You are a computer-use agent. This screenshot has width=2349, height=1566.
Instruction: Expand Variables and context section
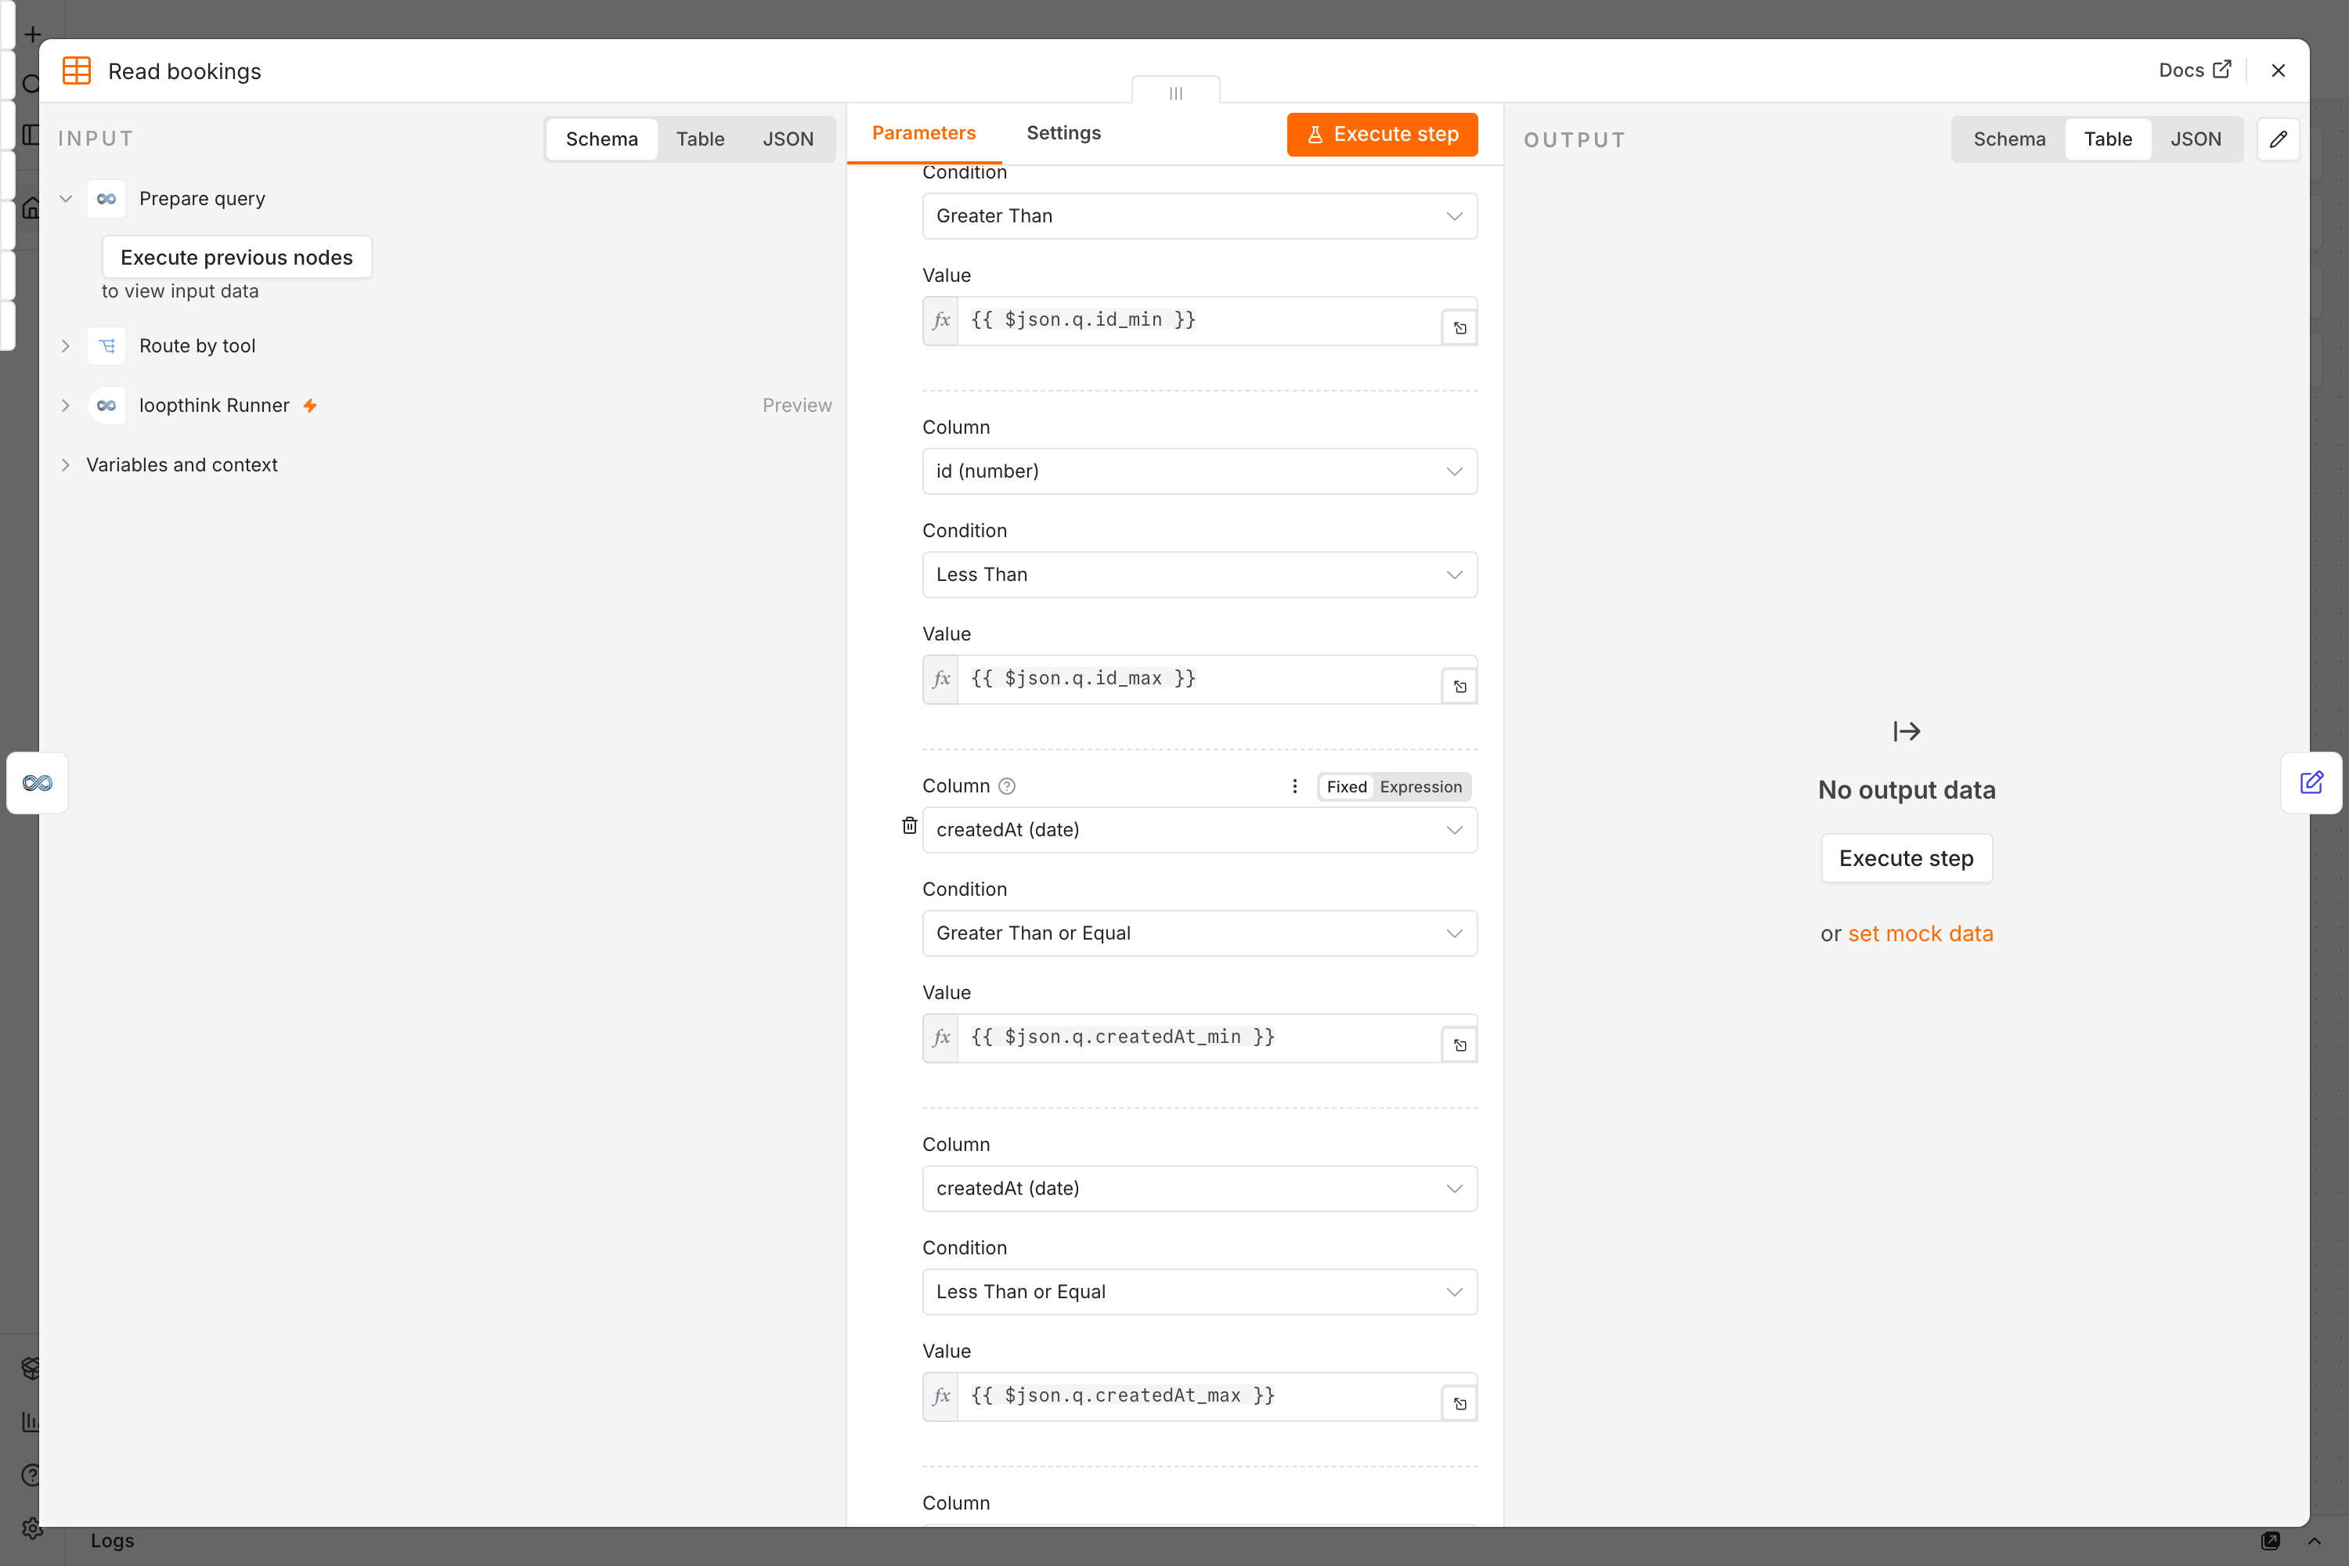[66, 464]
